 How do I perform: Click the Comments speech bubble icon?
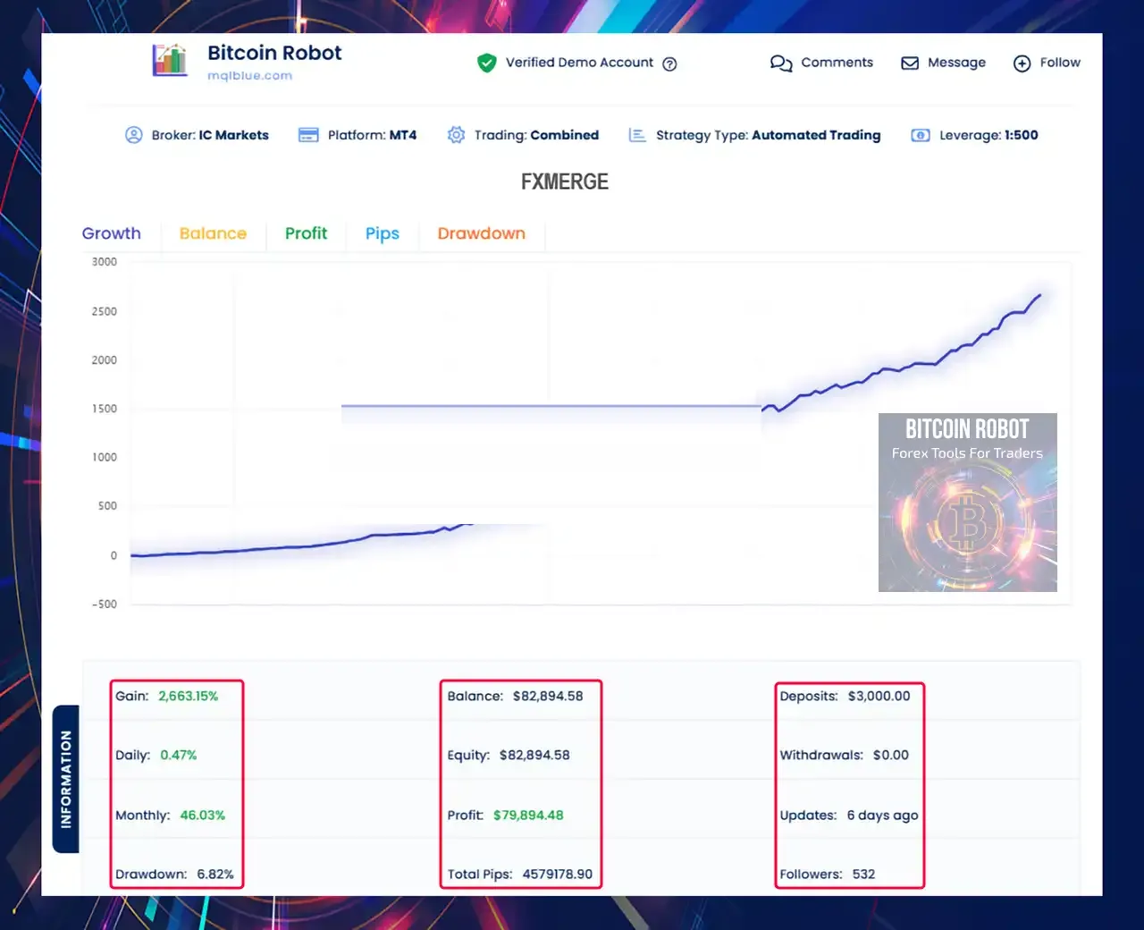[781, 63]
